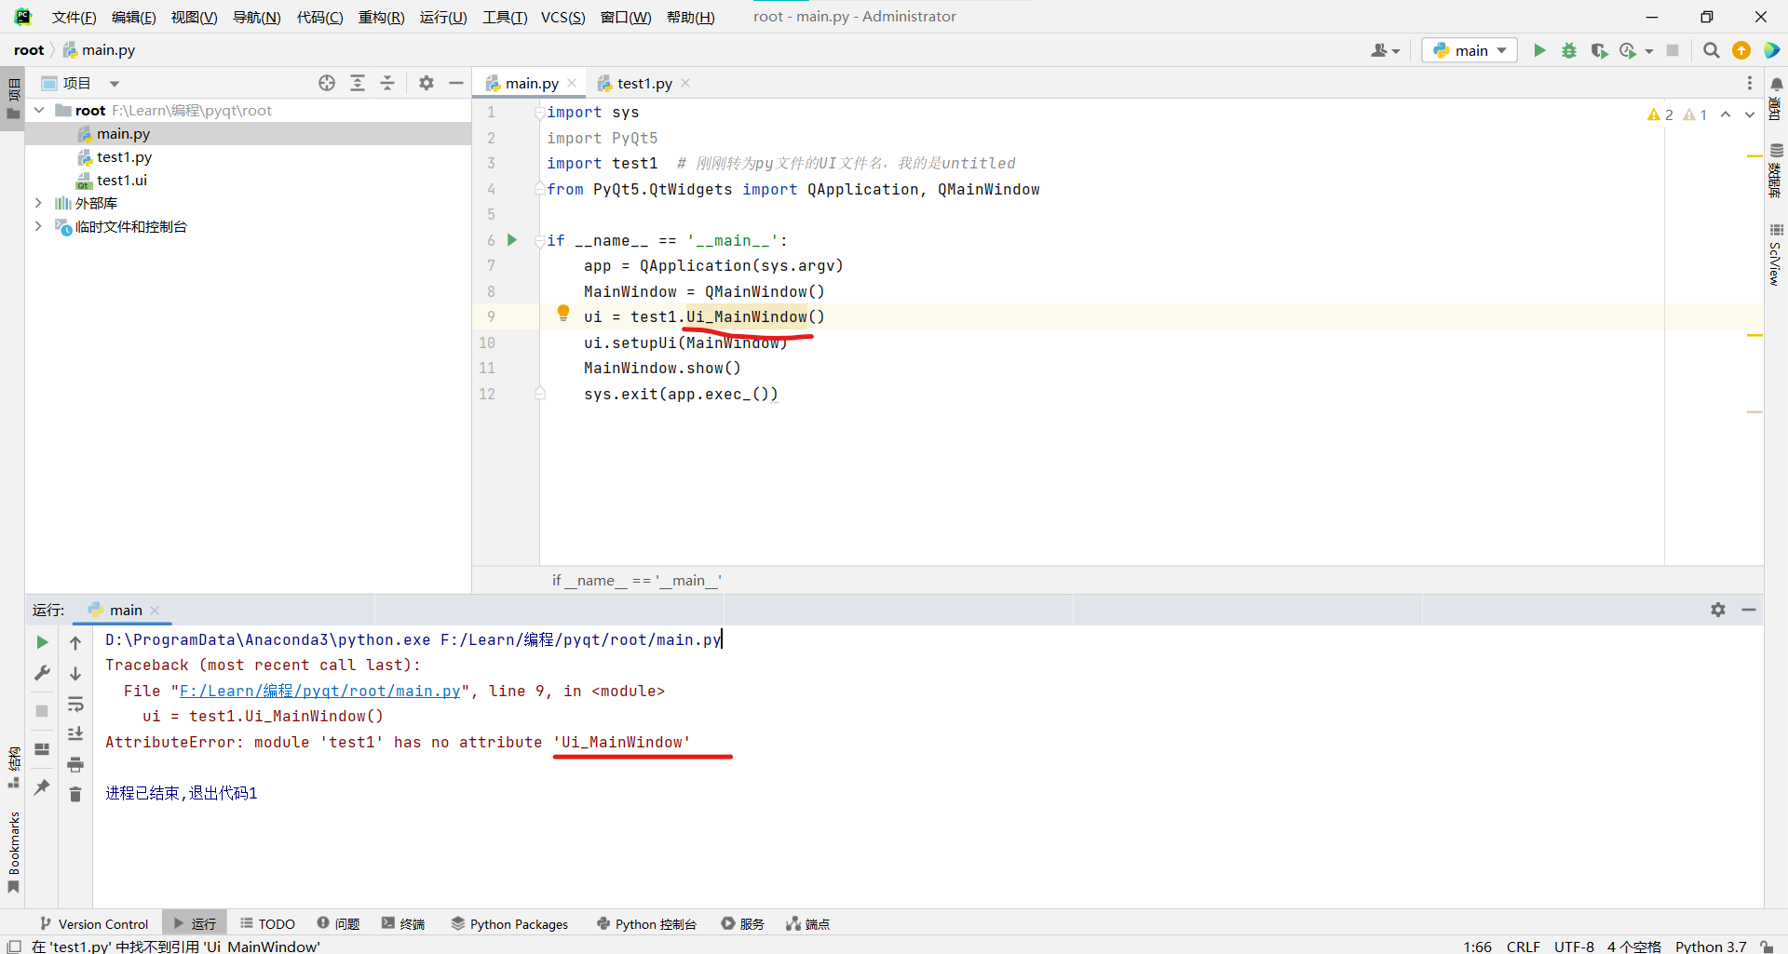Image resolution: width=1788 pixels, height=954 pixels.
Task: Click the warnings count inspection widget
Action: click(x=1677, y=114)
